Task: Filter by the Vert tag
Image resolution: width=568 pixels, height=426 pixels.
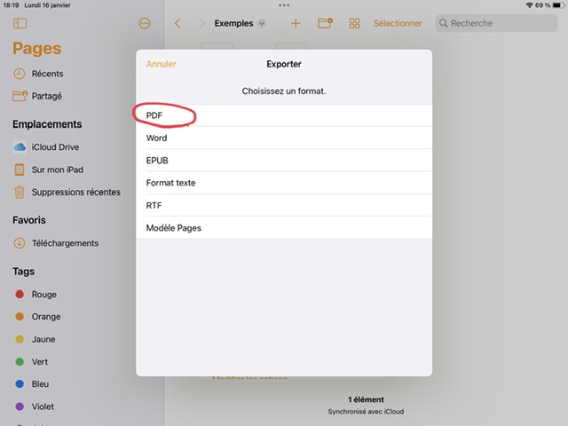Action: [x=39, y=362]
